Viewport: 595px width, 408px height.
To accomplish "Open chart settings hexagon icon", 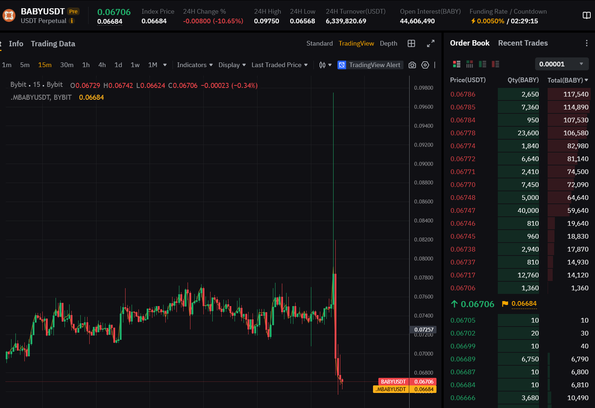I will tap(425, 65).
